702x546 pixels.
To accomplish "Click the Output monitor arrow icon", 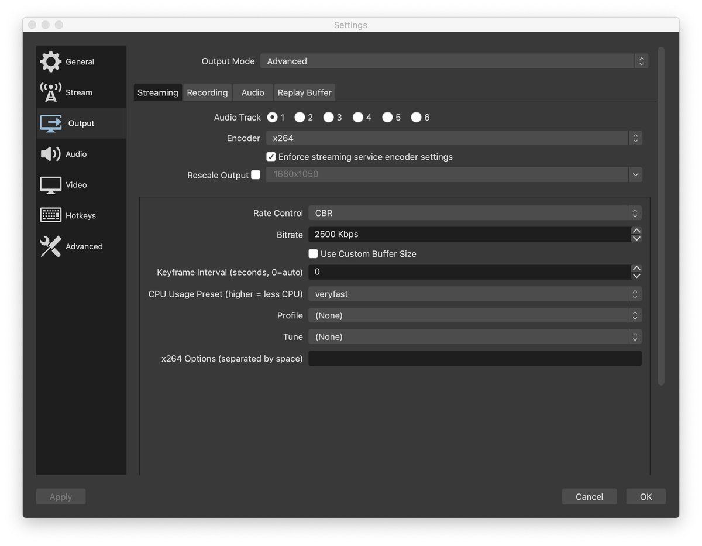I will [x=51, y=123].
